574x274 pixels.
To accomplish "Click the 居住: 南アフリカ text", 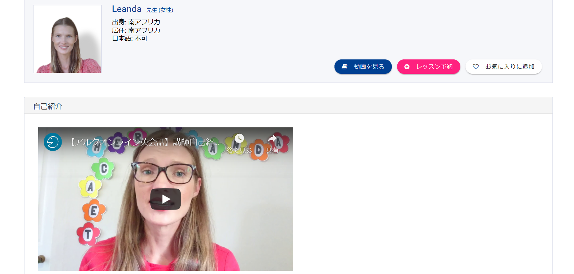I will coord(136,30).
